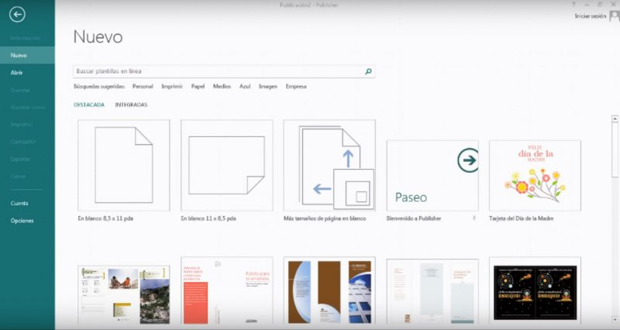620x330 pixels.
Task: Open Opciones in the sidebar
Action: click(22, 221)
